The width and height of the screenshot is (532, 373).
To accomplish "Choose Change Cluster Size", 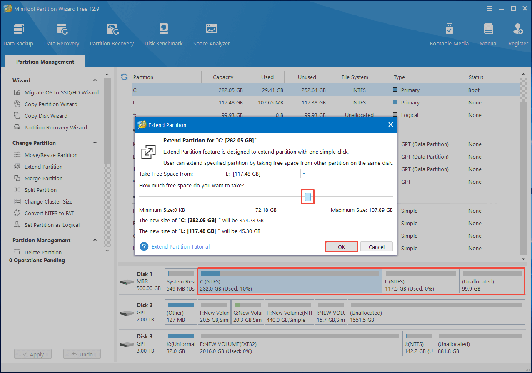I will (x=43, y=201).
